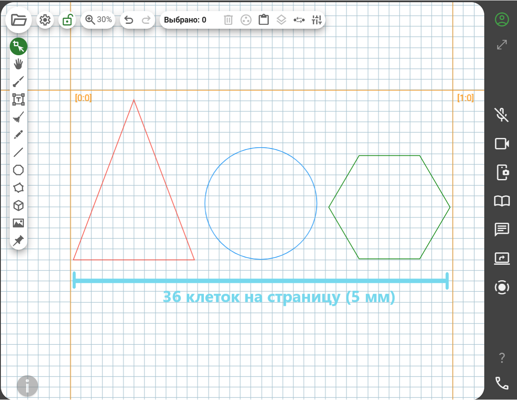Choose the brush drawing tool
The width and height of the screenshot is (517, 400).
click(19, 82)
